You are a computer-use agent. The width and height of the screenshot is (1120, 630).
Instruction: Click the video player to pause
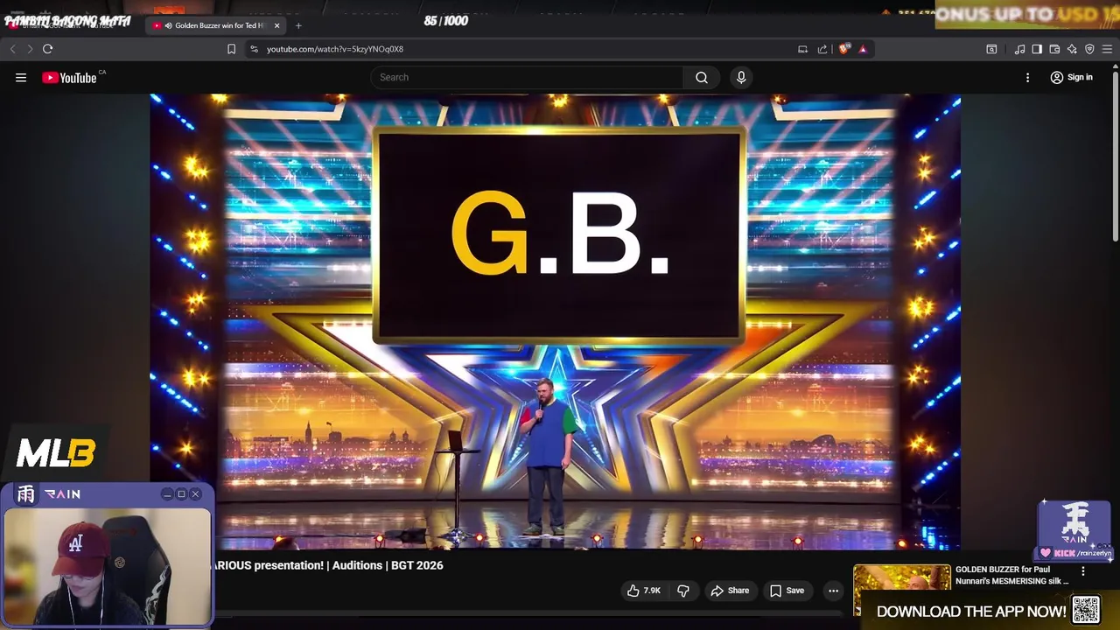tap(556, 321)
